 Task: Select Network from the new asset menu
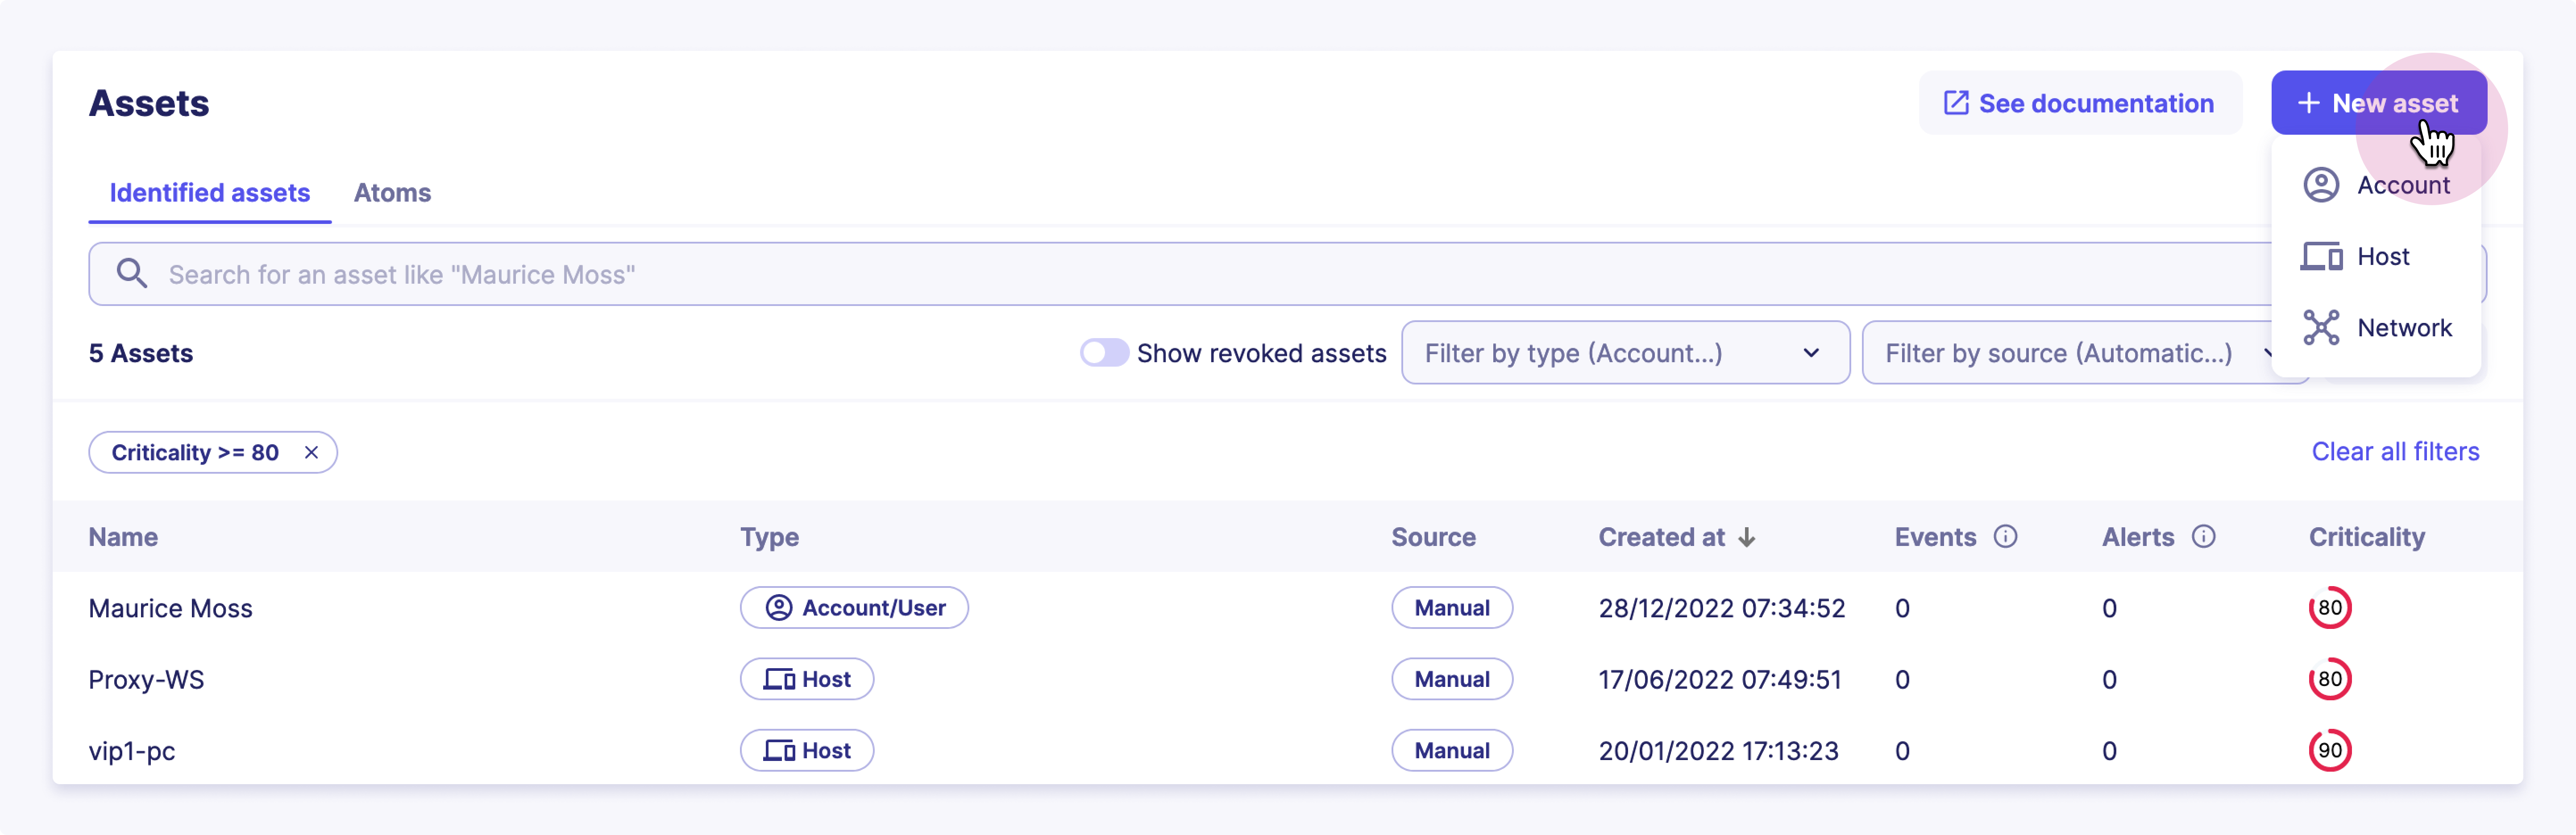click(x=2404, y=327)
